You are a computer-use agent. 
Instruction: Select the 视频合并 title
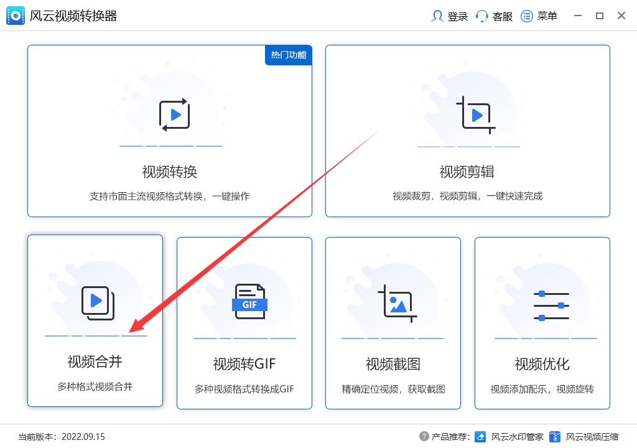point(95,362)
